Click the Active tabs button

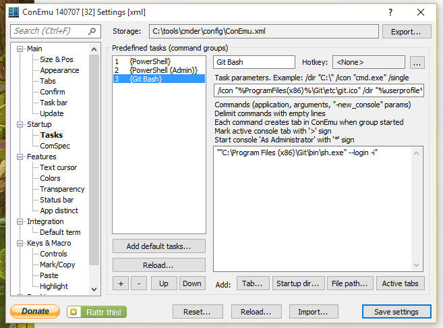click(401, 283)
